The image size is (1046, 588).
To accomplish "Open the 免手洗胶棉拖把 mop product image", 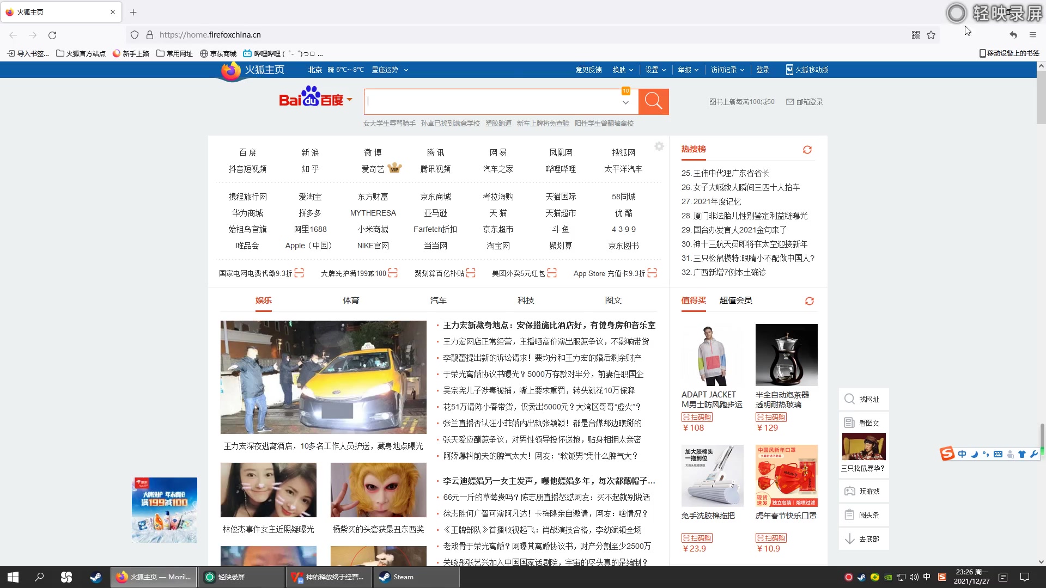I will [x=712, y=476].
